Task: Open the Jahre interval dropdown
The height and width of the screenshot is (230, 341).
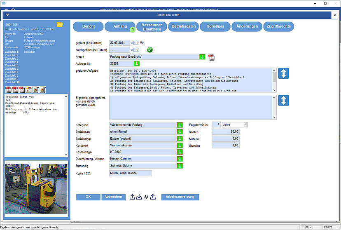Action: click(x=246, y=124)
